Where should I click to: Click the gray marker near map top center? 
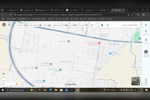tap(68, 41)
